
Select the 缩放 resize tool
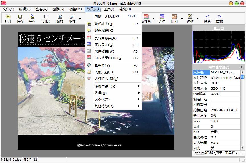[x=60, y=19]
